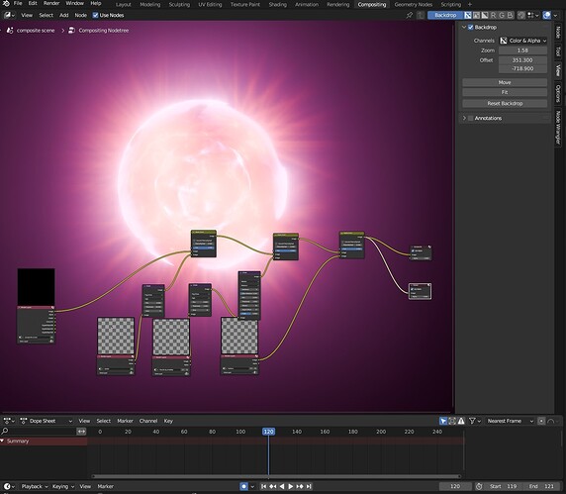This screenshot has width=566, height=494.
Task: Go to parent node tree icon
Action: coord(421,15)
